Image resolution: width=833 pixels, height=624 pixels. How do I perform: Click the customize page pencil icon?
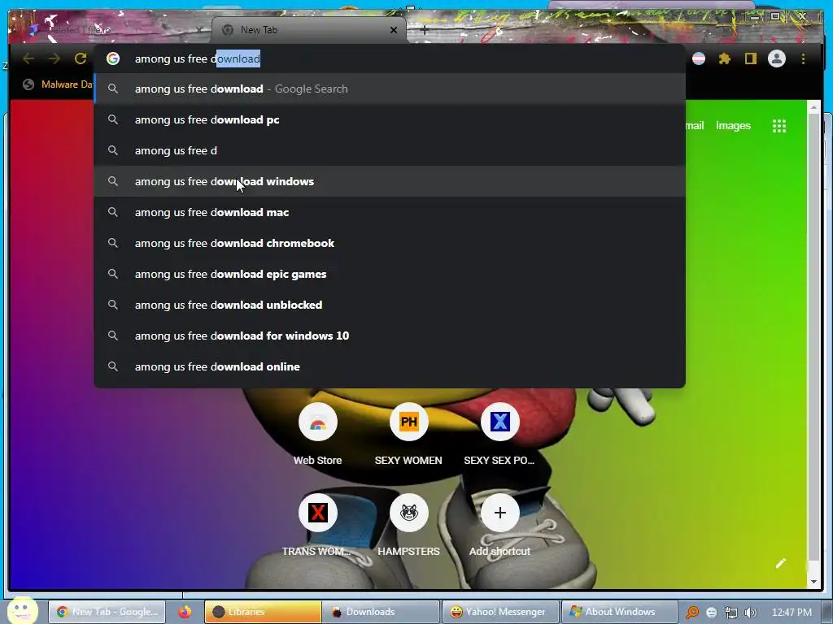click(780, 564)
